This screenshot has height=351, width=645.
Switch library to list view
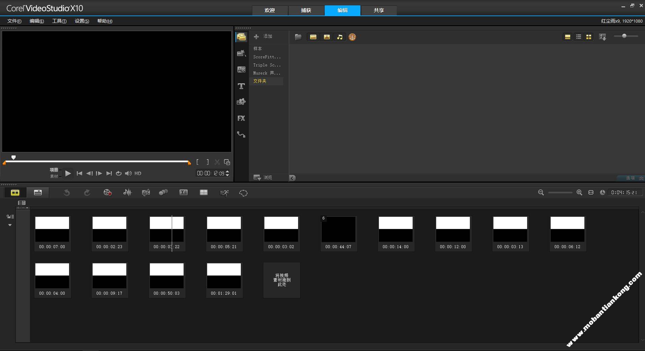pos(579,37)
